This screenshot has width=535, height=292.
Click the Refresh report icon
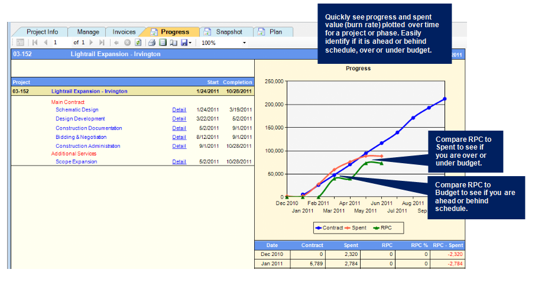(x=138, y=43)
